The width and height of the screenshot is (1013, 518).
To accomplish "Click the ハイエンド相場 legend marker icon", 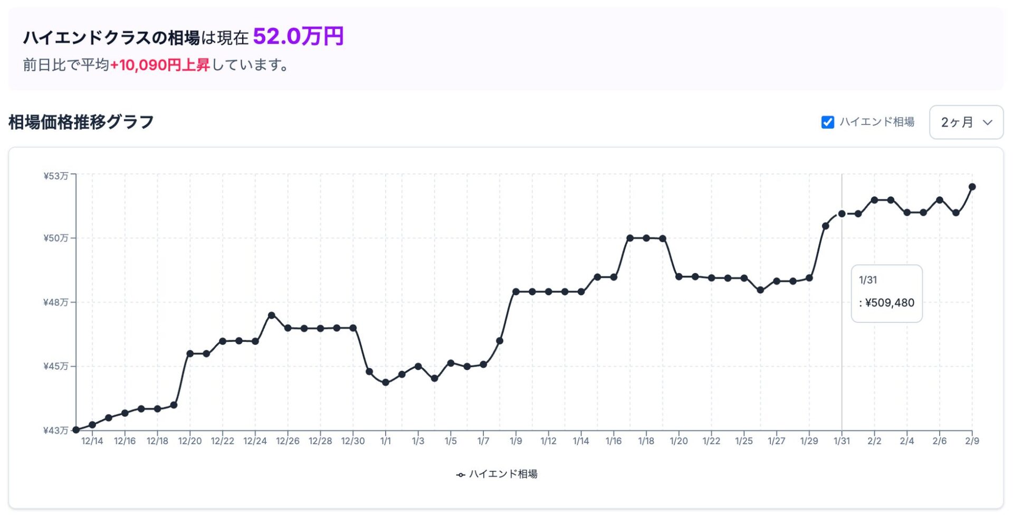I will point(460,475).
